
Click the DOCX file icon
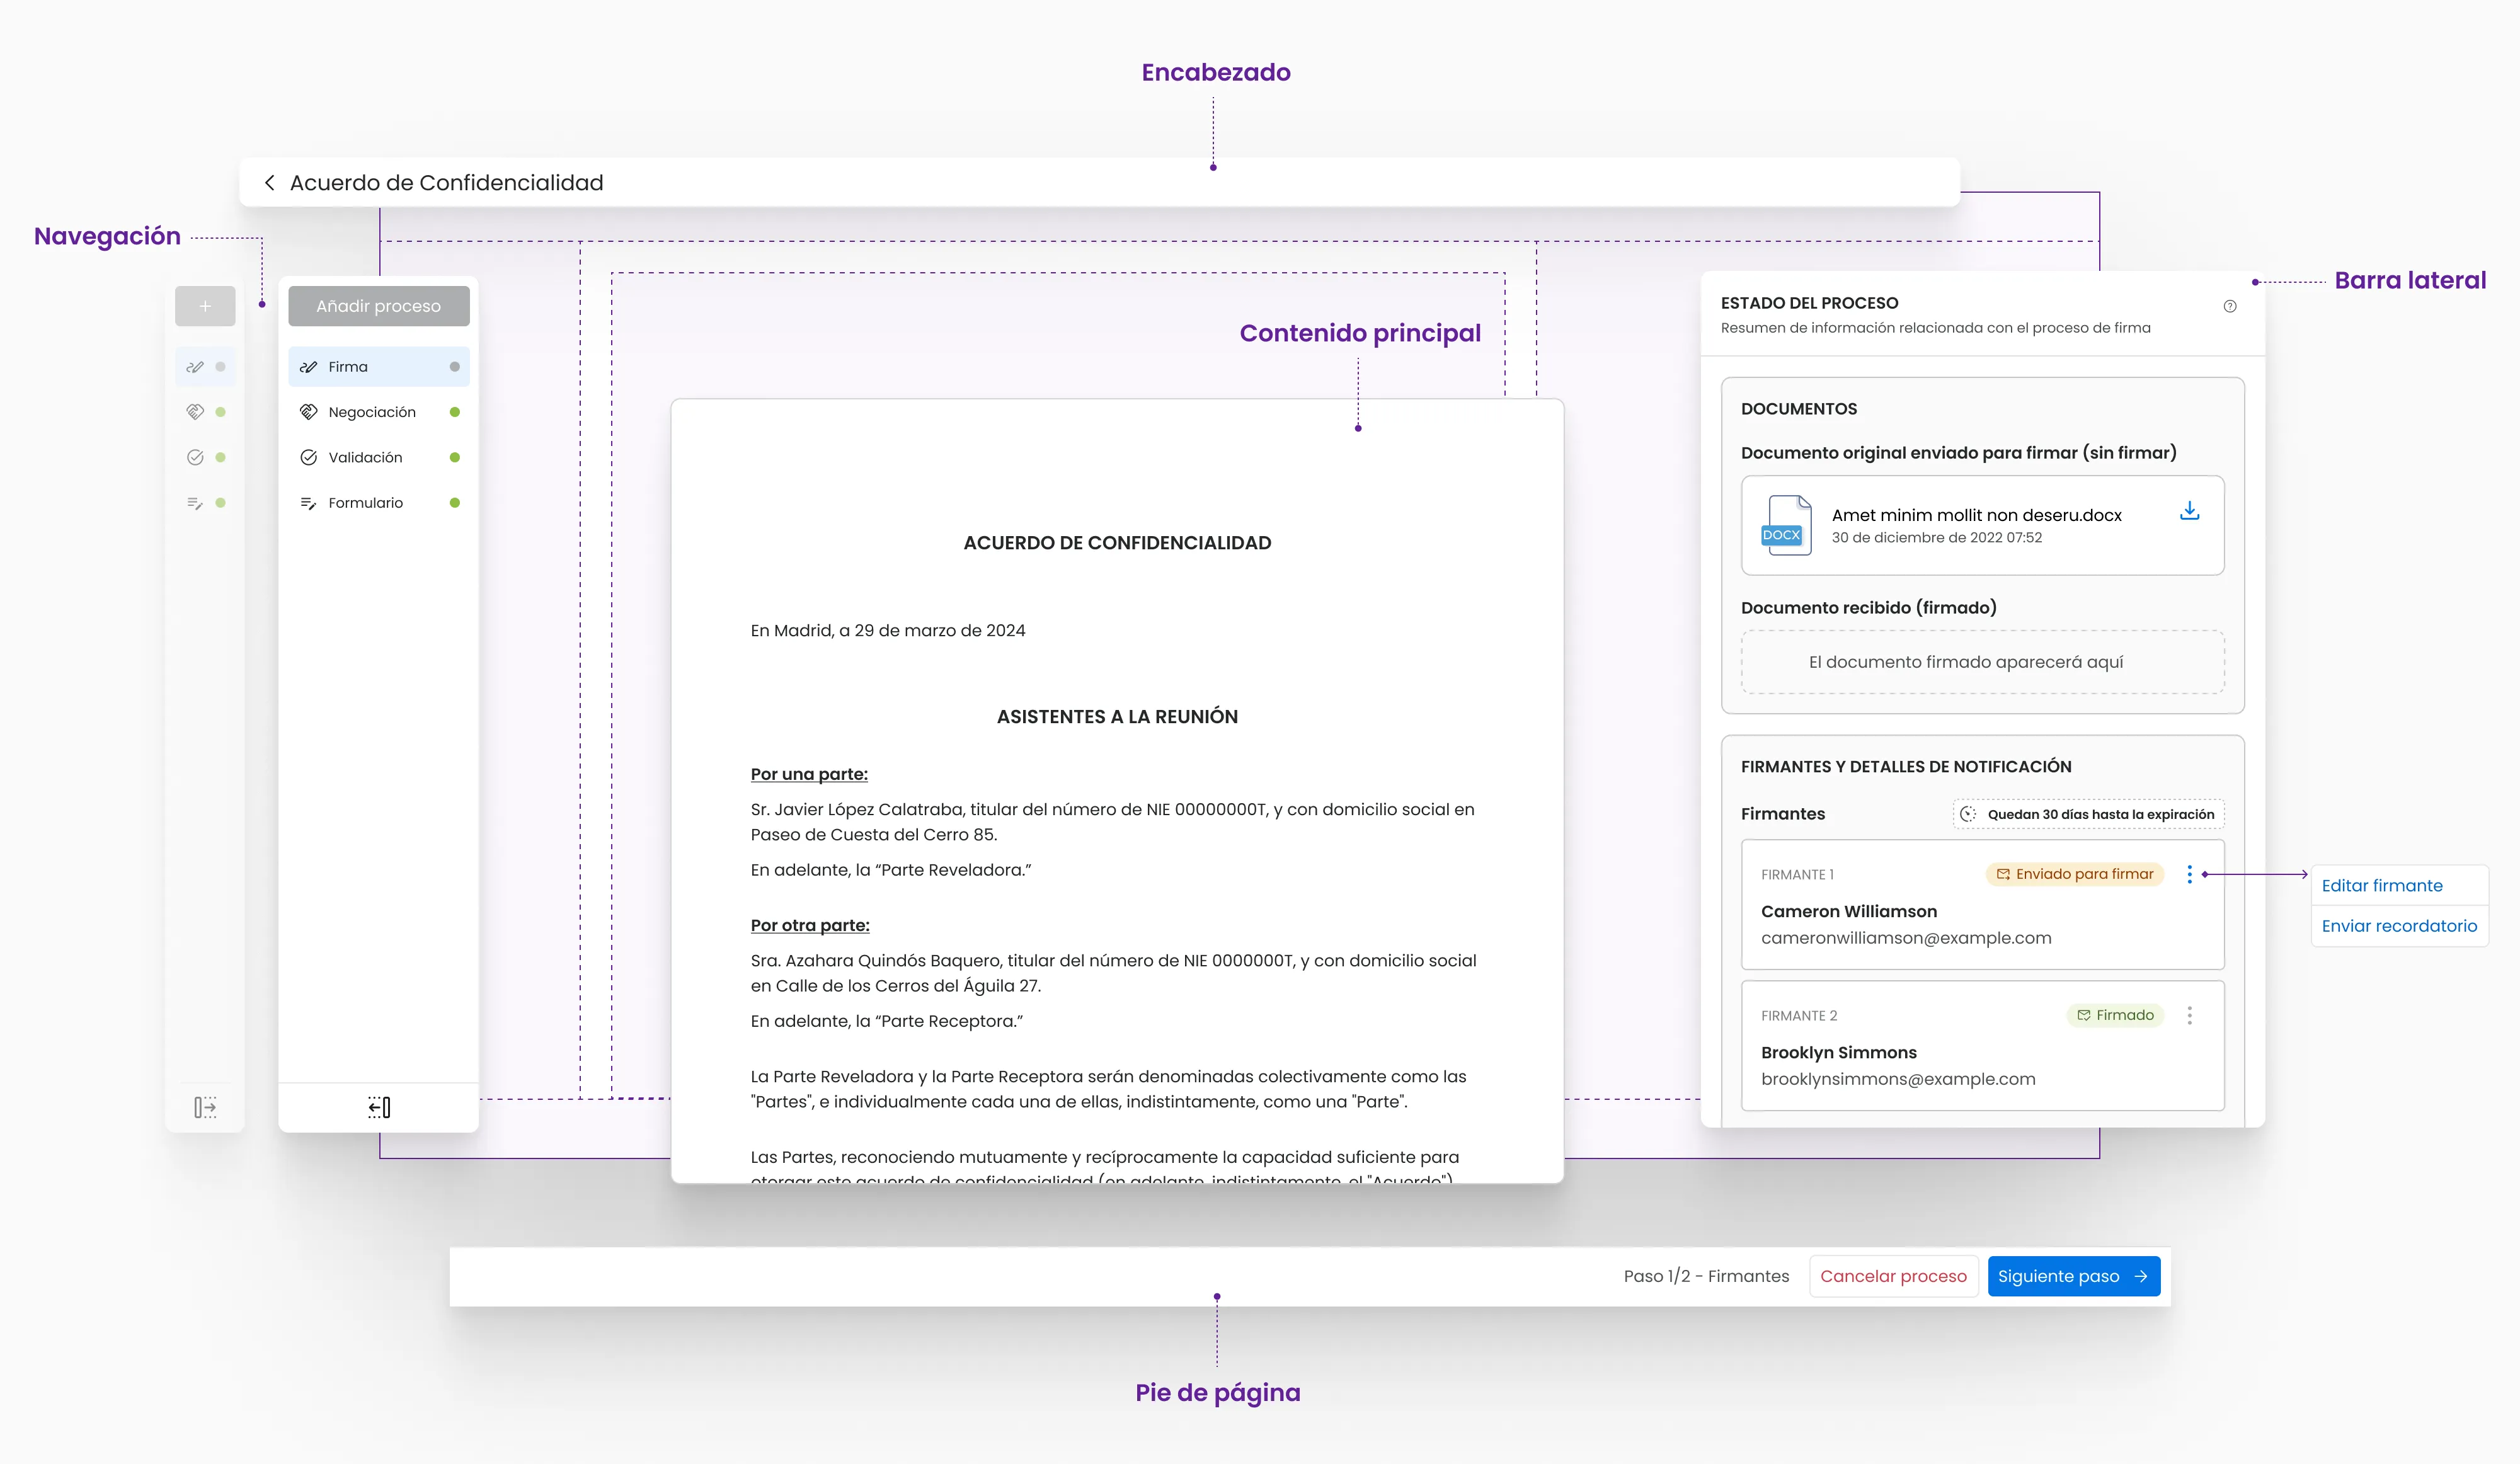point(1786,525)
